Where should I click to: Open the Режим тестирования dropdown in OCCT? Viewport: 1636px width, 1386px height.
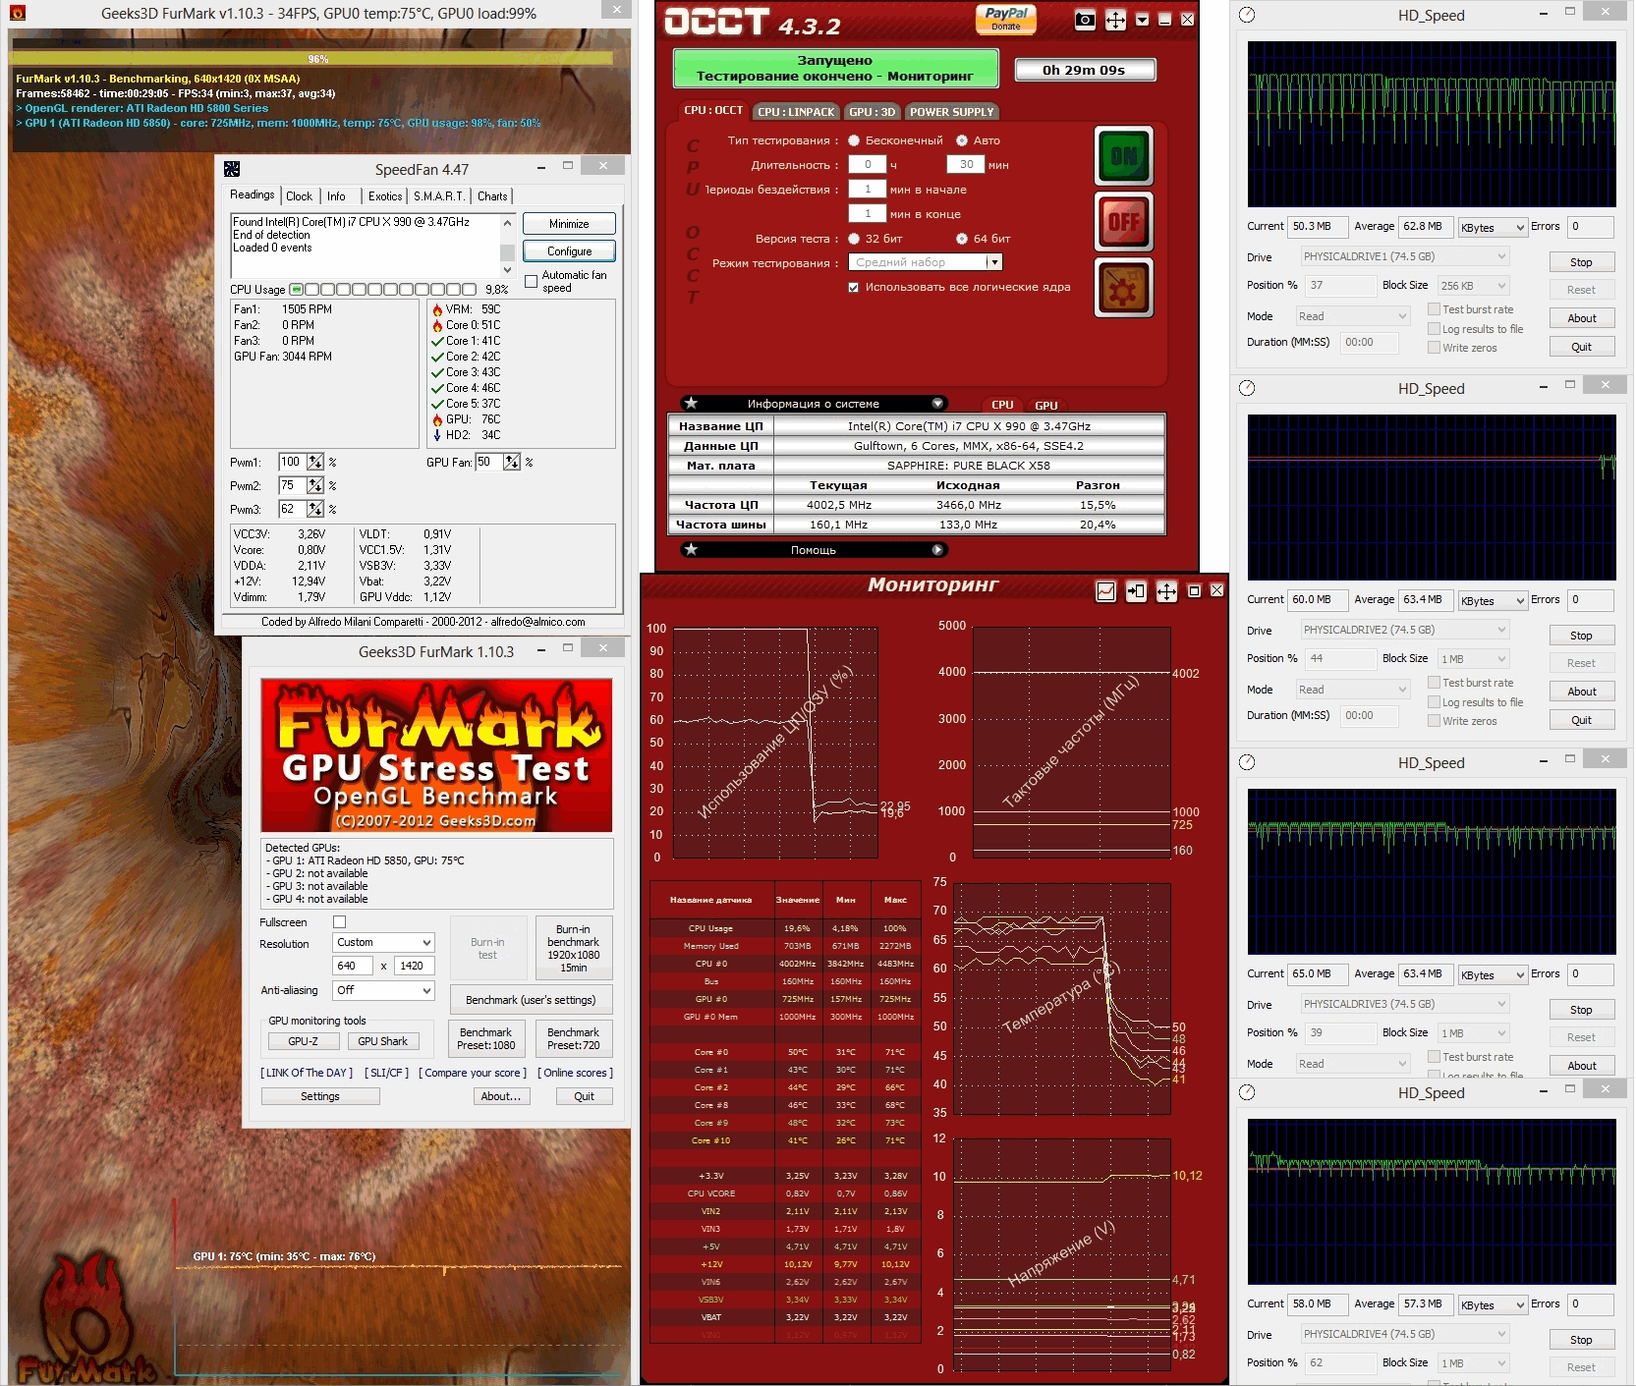click(994, 262)
